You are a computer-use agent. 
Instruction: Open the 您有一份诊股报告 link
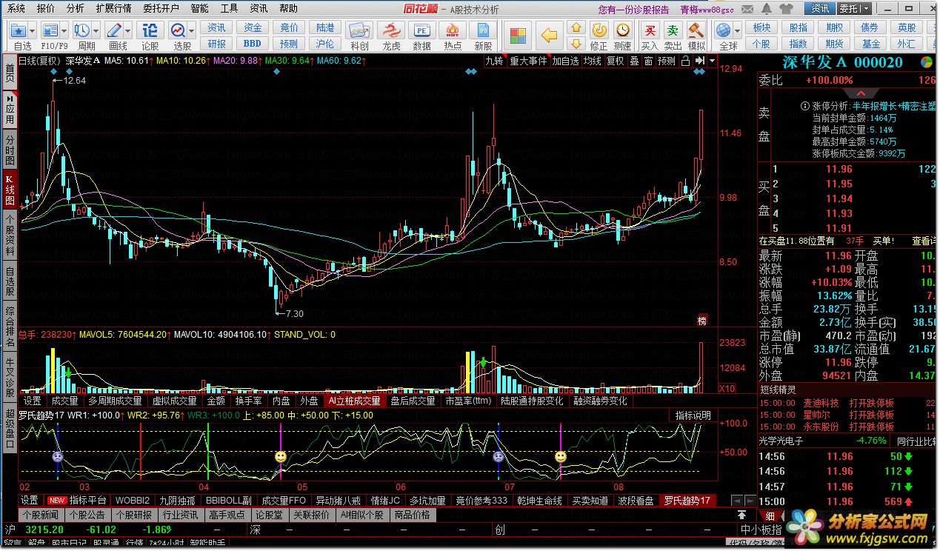(x=633, y=10)
